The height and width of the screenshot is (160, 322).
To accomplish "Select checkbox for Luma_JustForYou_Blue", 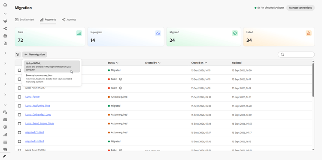I will point(19,106).
